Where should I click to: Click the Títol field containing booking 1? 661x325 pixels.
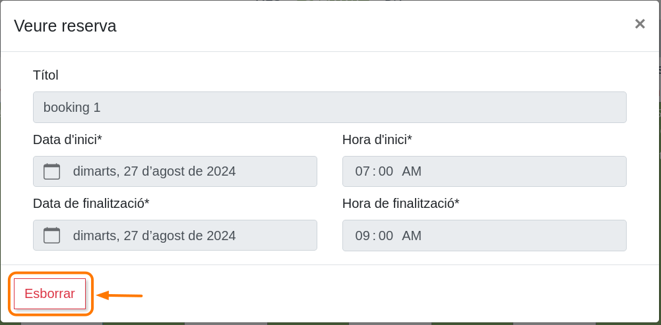(x=329, y=107)
